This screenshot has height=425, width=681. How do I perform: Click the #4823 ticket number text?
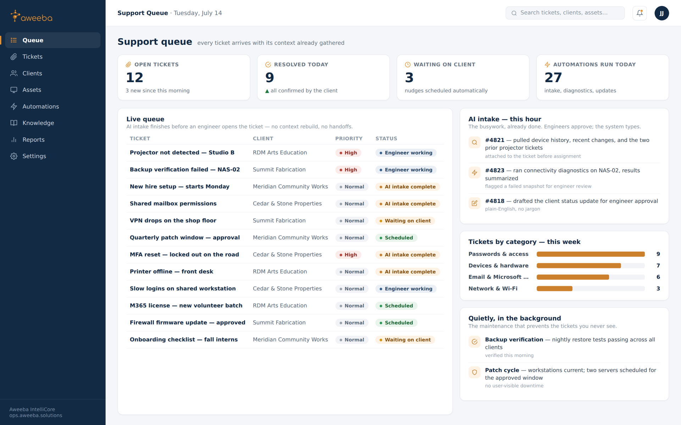494,171
